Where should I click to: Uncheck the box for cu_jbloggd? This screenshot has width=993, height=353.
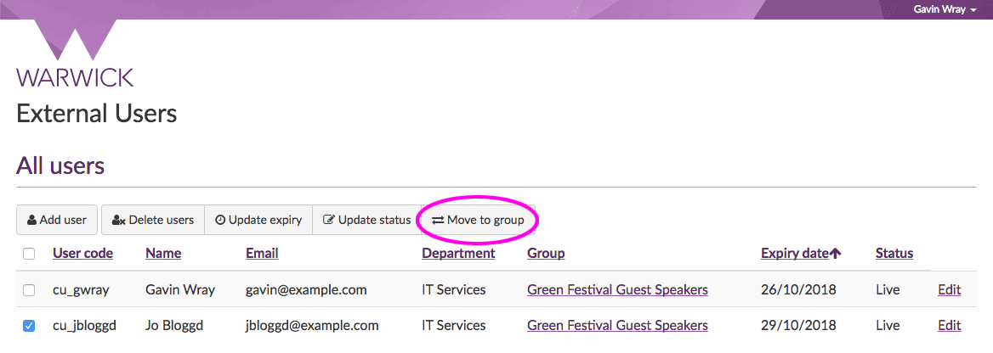coord(29,326)
